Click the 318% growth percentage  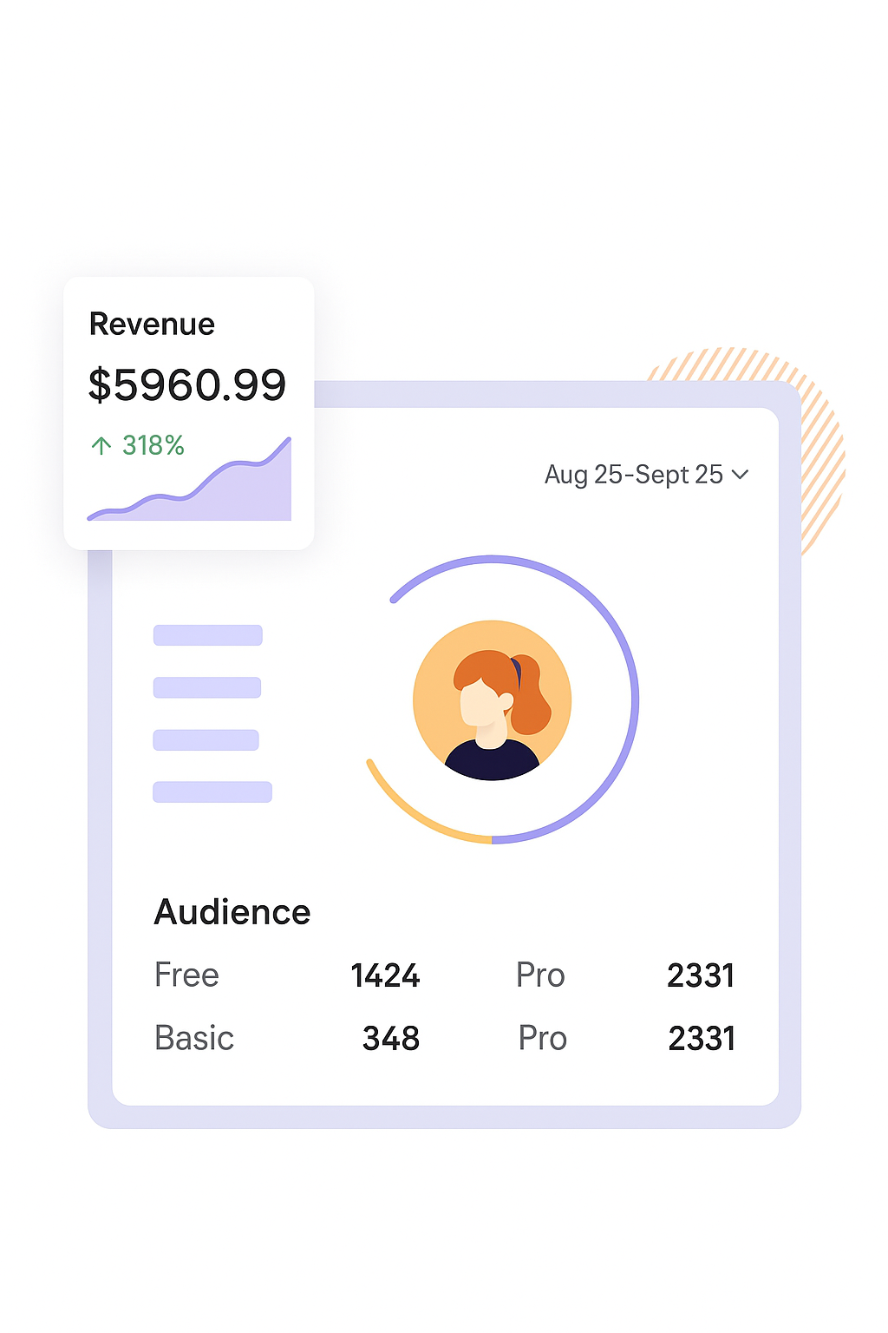coord(153,446)
